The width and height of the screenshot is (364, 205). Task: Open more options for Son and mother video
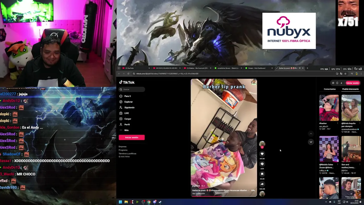point(359,165)
